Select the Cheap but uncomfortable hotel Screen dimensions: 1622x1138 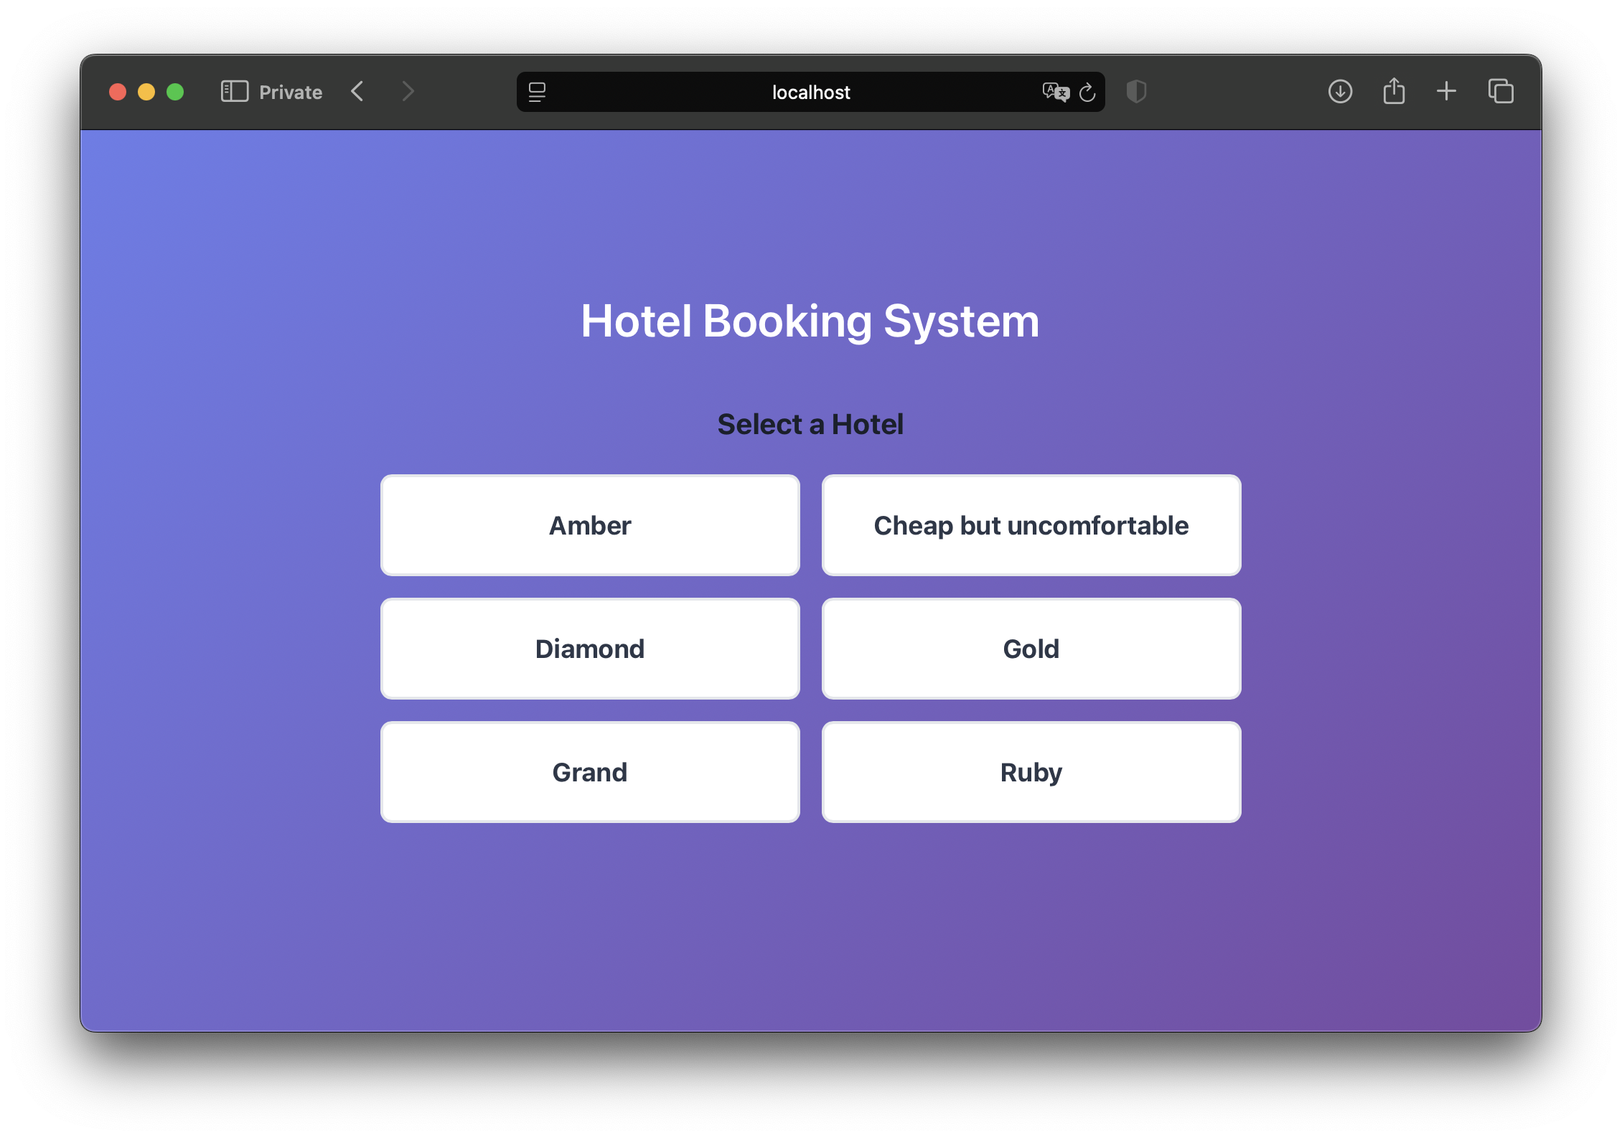[x=1031, y=525]
